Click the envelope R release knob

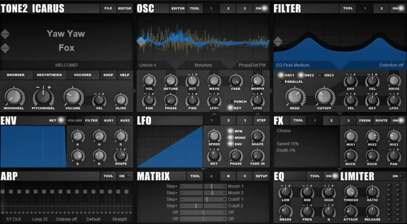[x=99, y=155]
